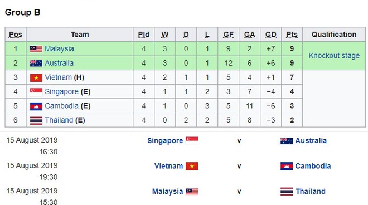Click Cambodia flag in 19:30 match row
This screenshot has width=368, height=205.
pos(287,166)
